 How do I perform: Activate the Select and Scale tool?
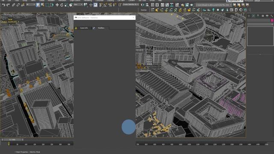point(66,5)
